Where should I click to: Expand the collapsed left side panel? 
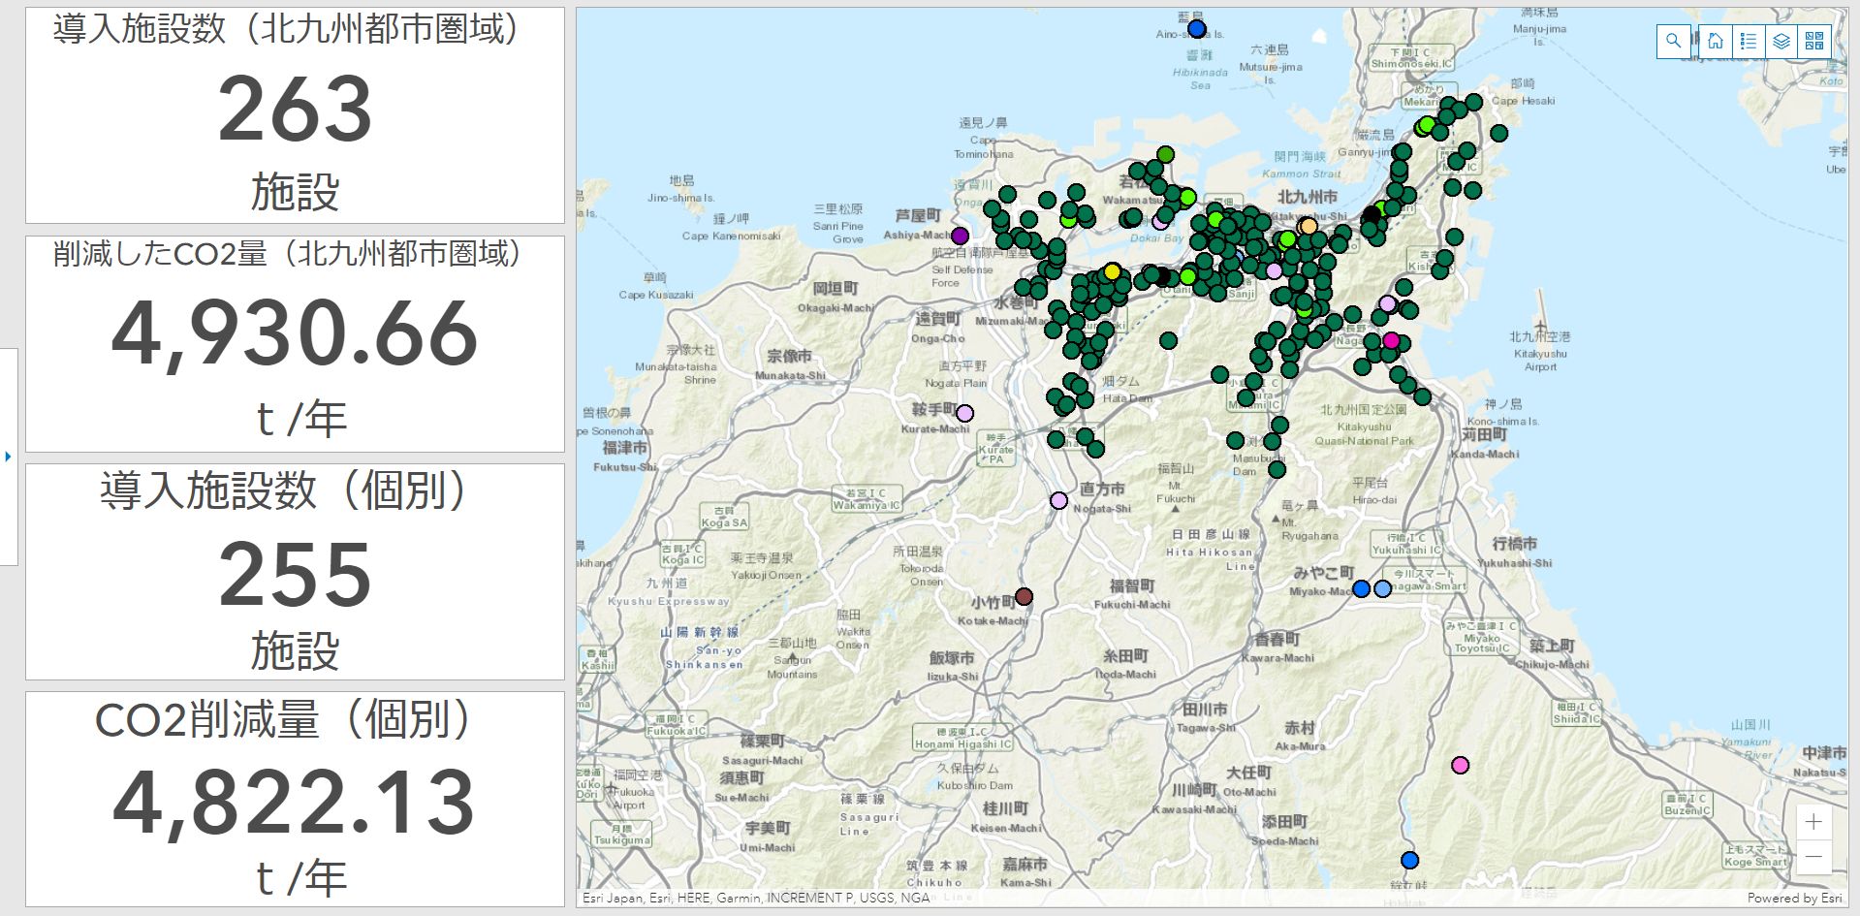[x=8, y=456]
